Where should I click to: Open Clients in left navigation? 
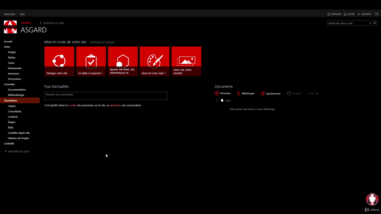[x=11, y=106]
